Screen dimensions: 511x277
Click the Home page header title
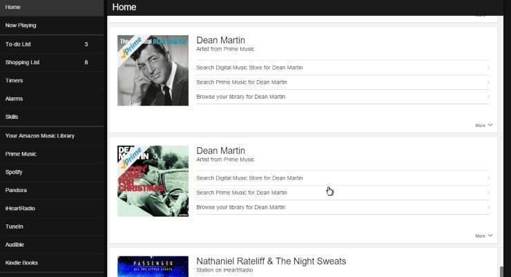coord(124,7)
